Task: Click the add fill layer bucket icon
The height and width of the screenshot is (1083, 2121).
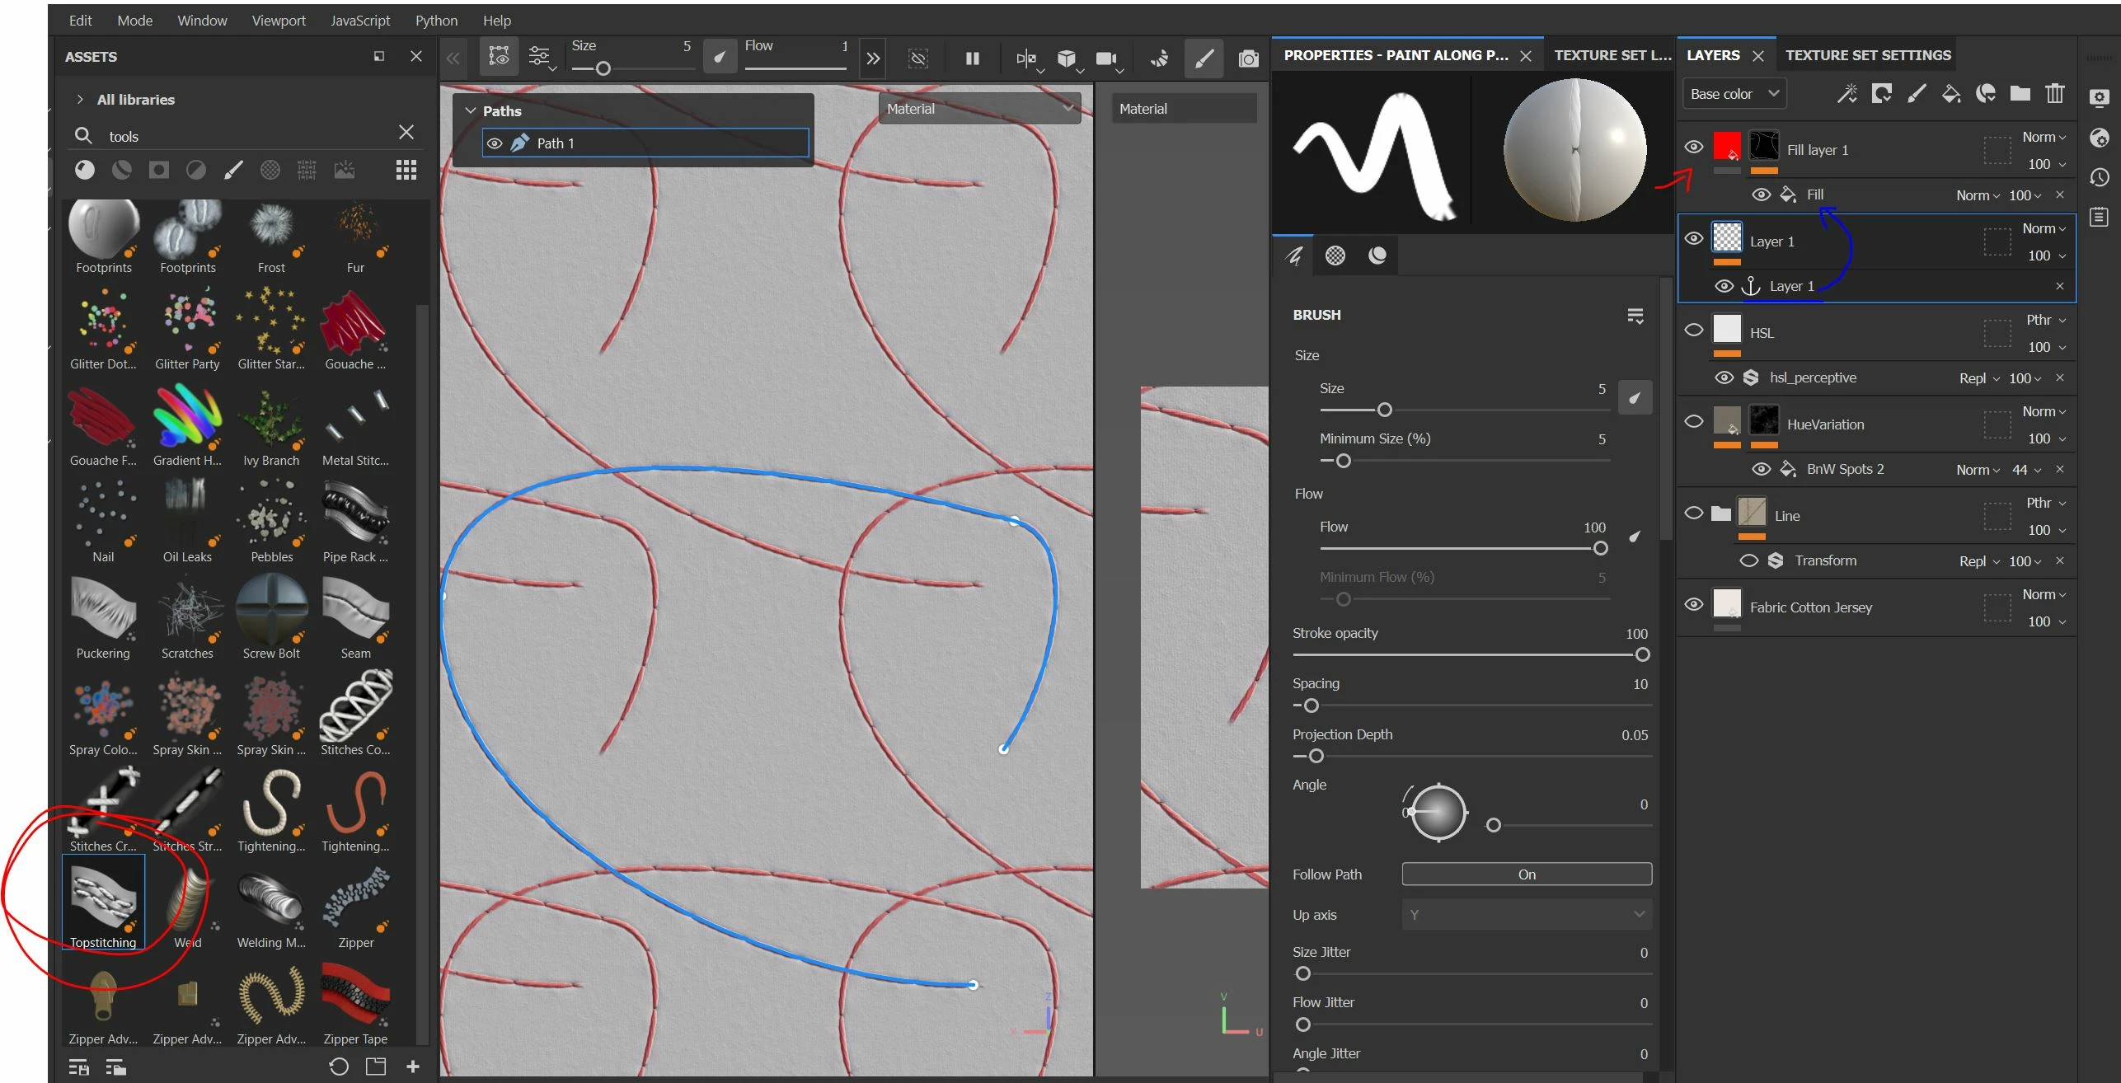Action: [1950, 94]
